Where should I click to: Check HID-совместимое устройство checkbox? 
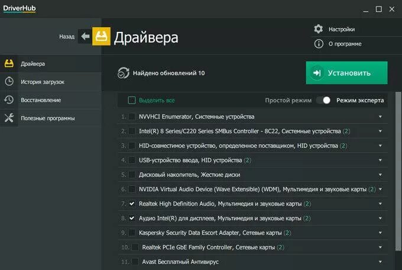[132, 146]
